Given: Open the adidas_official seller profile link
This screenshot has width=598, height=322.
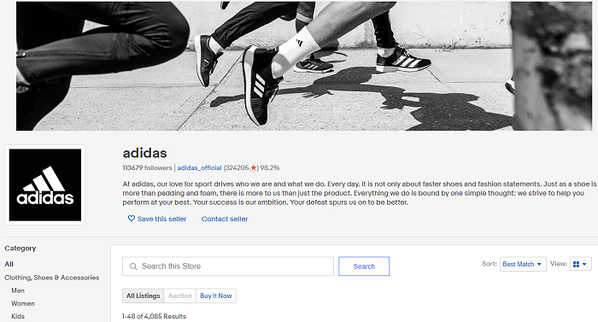Looking at the screenshot, I should [199, 168].
